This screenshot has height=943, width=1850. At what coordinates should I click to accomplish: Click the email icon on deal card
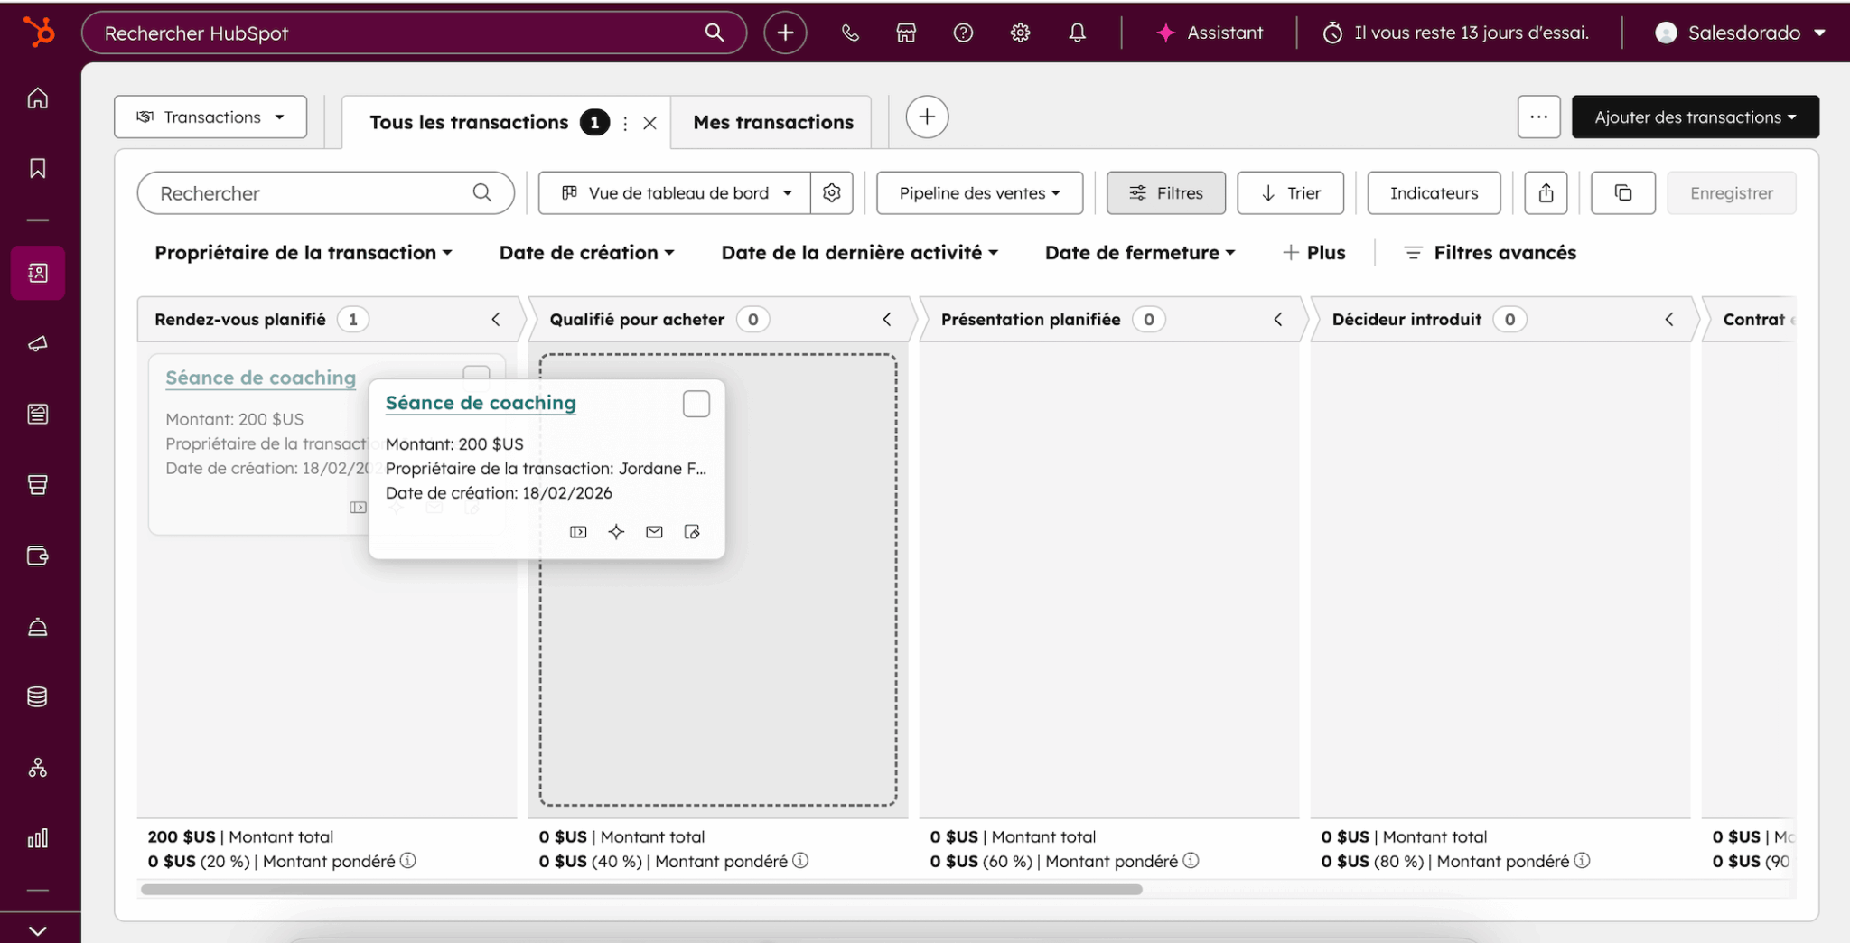654,532
